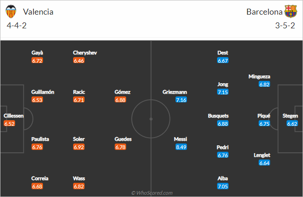Click the Barcelona 3-5-2 formation label
Image resolution: width=303 pixels, height=197 pixels.
tap(286, 26)
